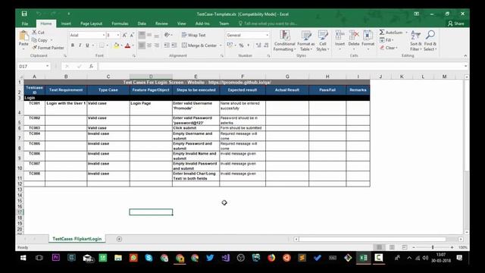Select the TestCases FlipkartLogin sheet tab

pos(77,239)
